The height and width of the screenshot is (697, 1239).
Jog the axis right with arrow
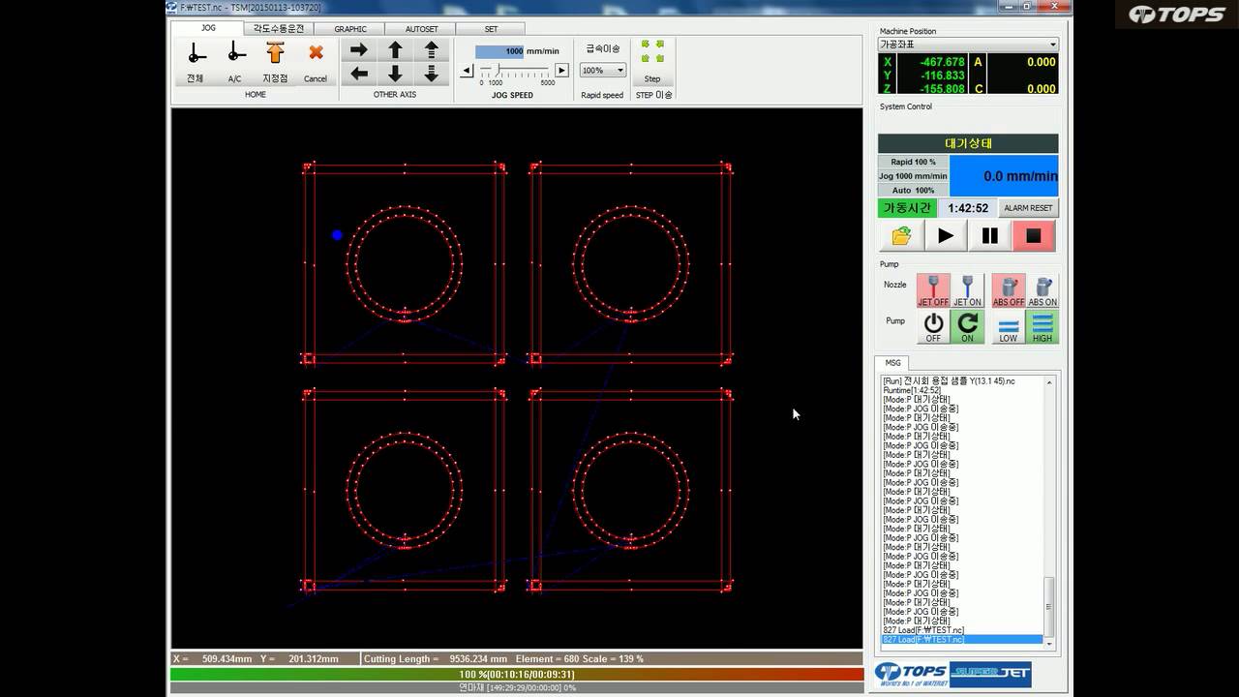tap(359, 49)
